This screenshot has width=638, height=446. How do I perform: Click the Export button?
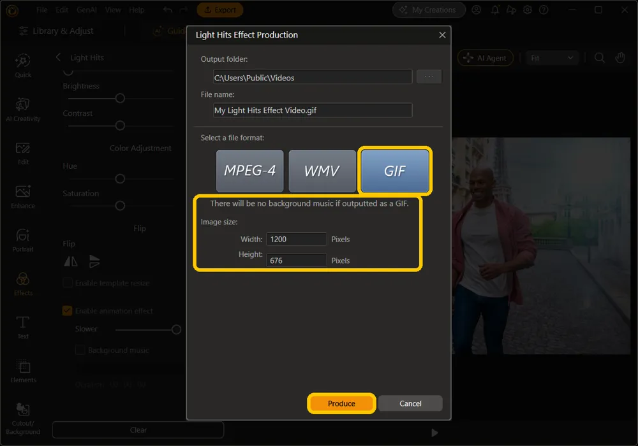[220, 10]
